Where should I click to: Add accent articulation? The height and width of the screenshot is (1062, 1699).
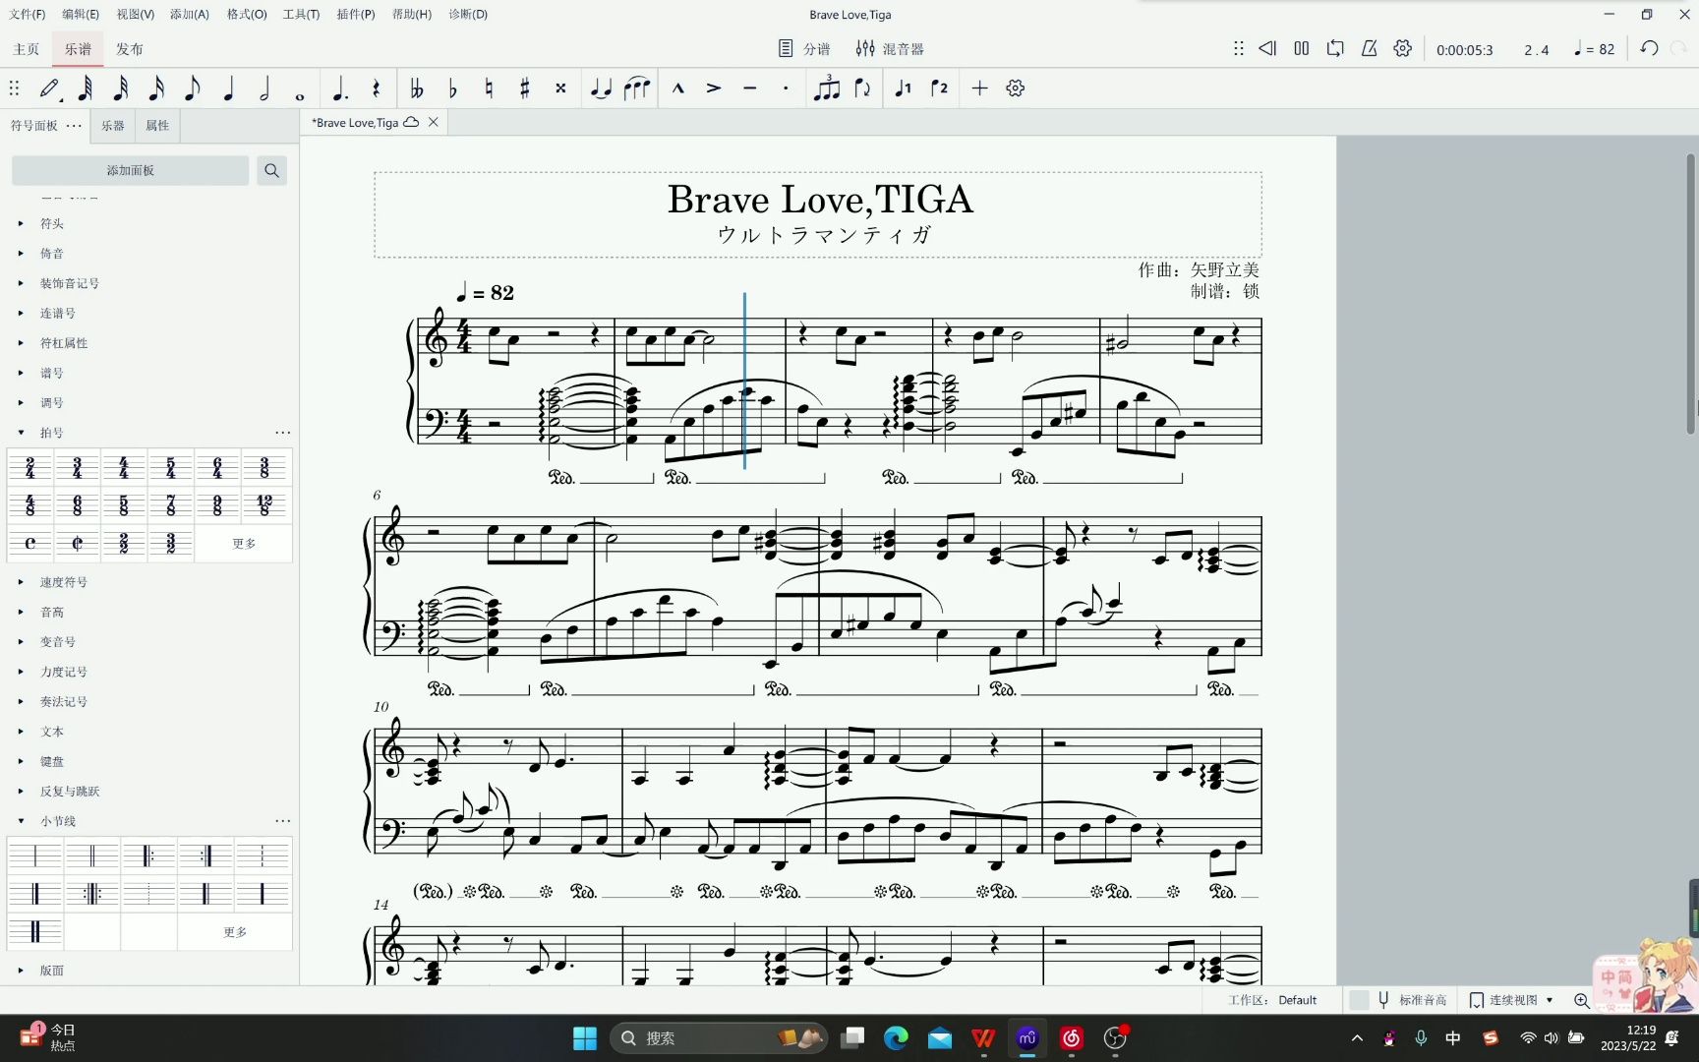pos(714,88)
